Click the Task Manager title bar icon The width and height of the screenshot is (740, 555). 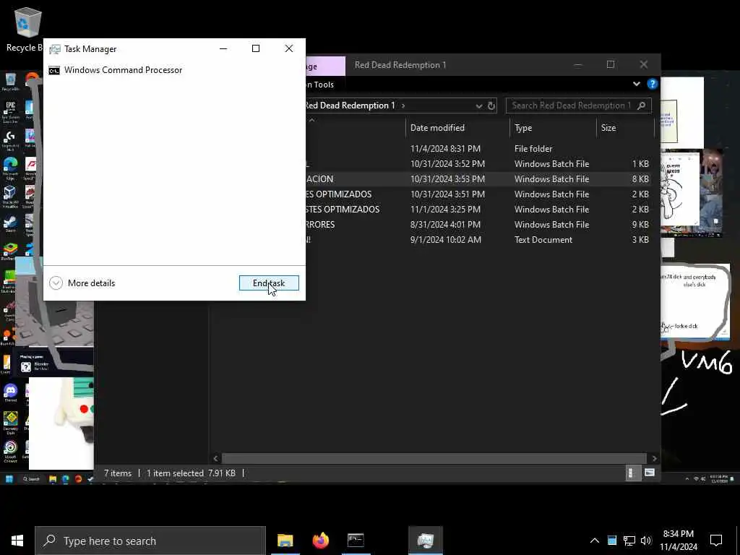pos(55,49)
